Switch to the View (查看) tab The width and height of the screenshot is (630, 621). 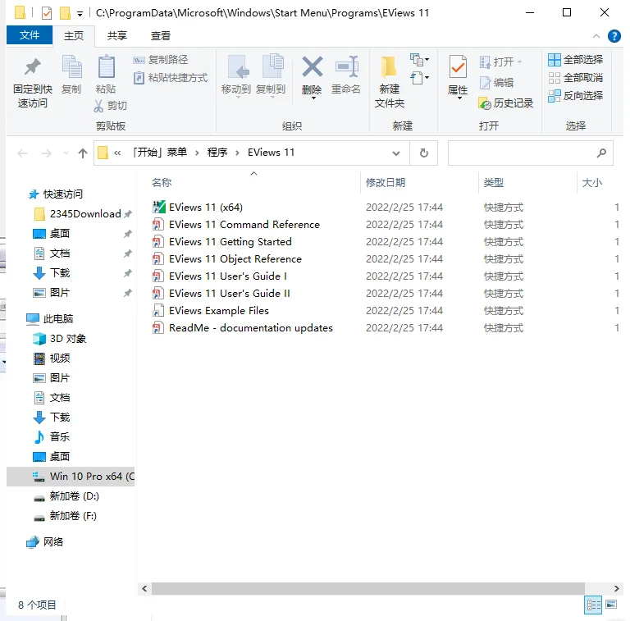161,36
